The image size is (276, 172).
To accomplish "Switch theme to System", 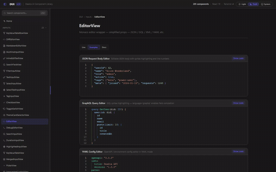I will [266, 4].
